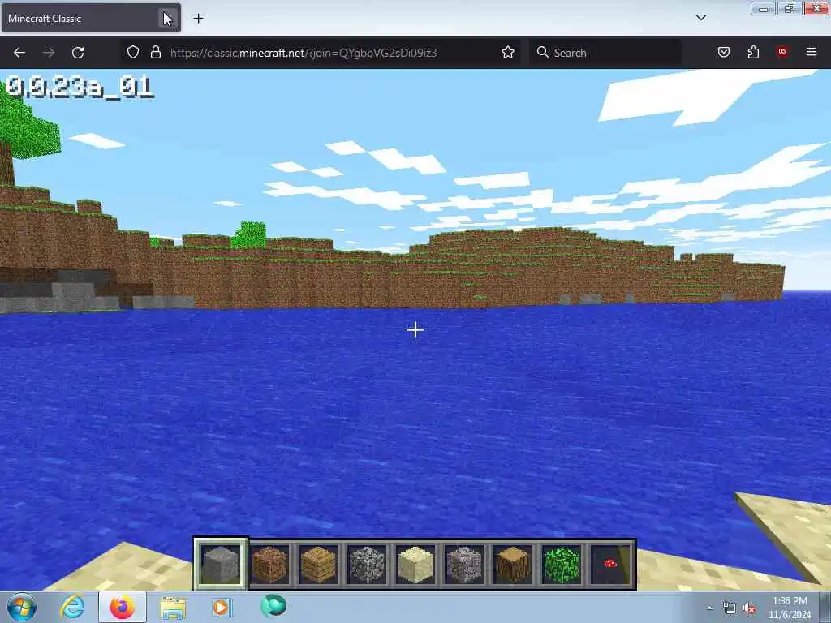Save page to Pocket
Viewport: 831px width, 623px height.
pos(723,52)
